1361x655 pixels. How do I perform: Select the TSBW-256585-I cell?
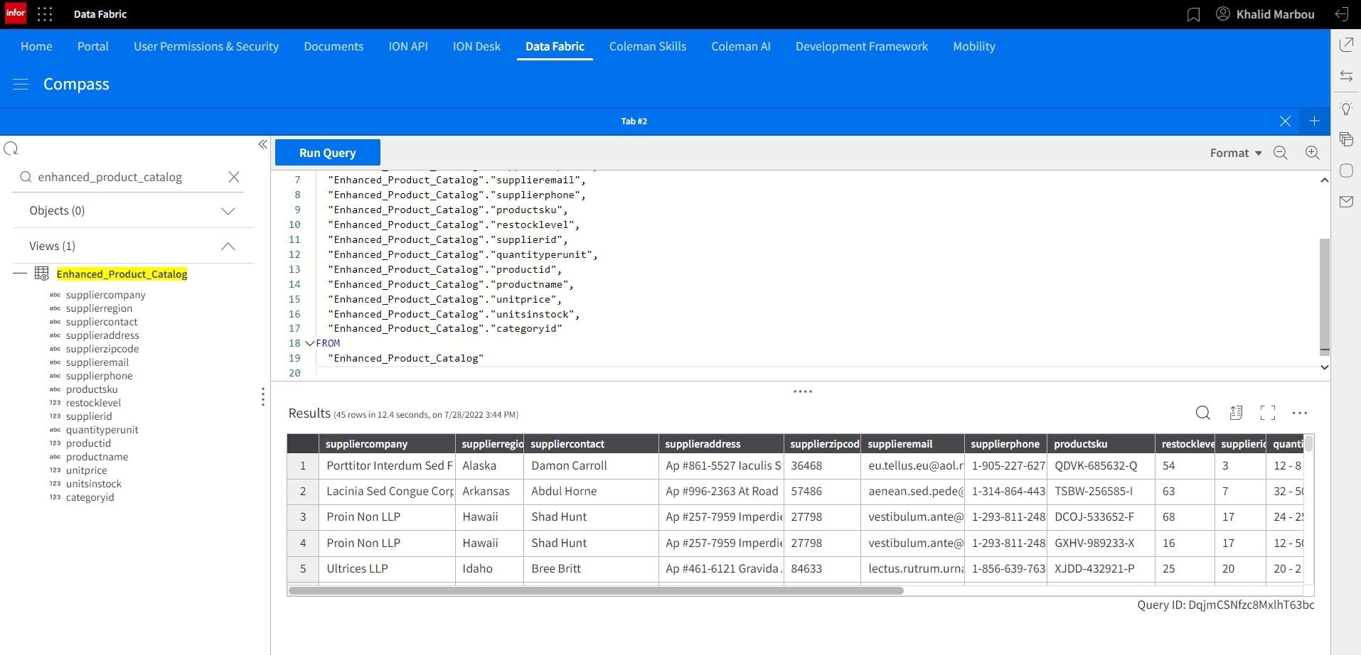1101,491
